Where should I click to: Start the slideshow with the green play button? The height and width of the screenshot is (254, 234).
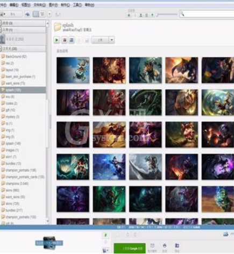[57, 40]
